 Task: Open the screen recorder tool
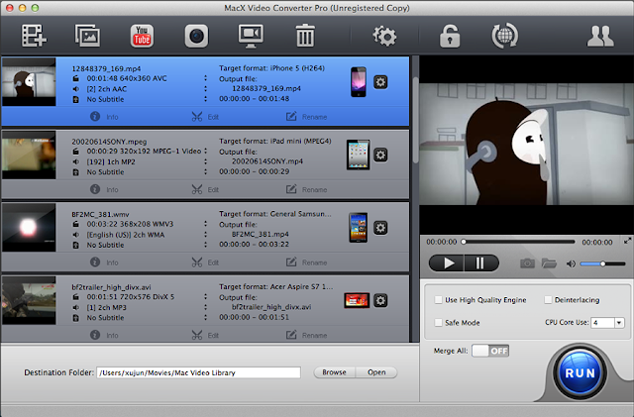point(251,37)
